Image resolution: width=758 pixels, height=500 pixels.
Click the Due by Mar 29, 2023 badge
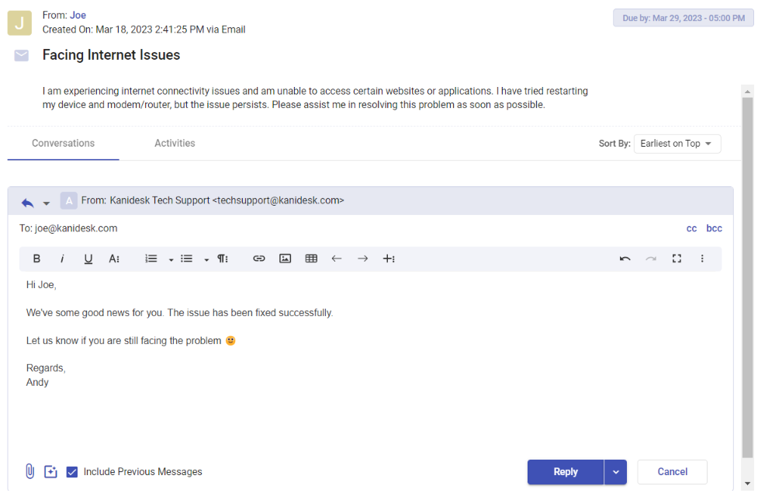click(x=684, y=18)
